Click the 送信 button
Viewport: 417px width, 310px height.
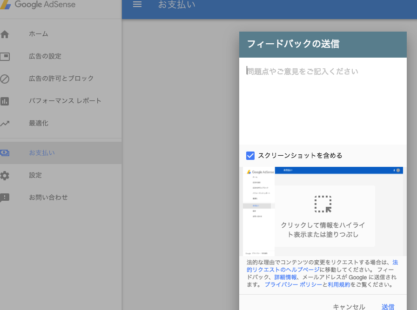(388, 307)
